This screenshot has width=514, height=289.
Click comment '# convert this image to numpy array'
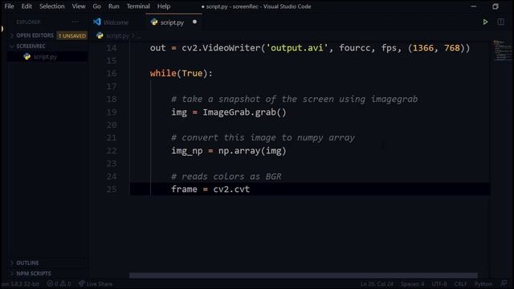(x=263, y=138)
